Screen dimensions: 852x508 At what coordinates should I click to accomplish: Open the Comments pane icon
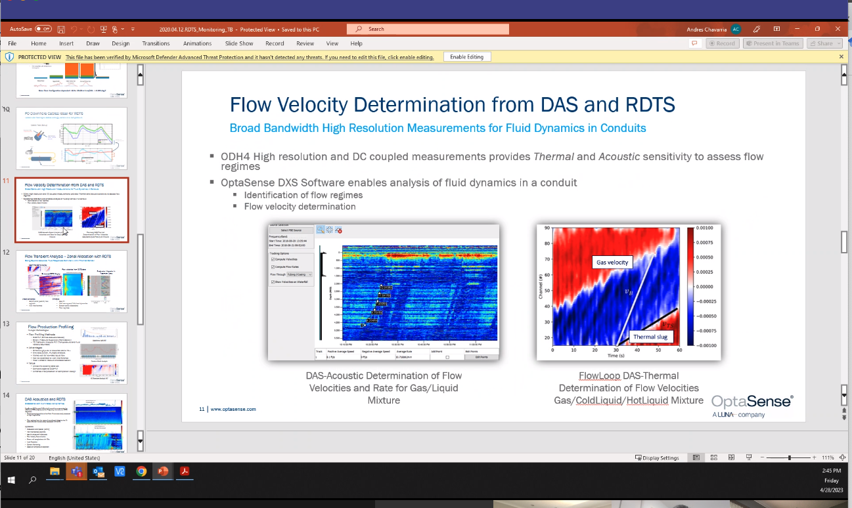pyautogui.click(x=694, y=43)
